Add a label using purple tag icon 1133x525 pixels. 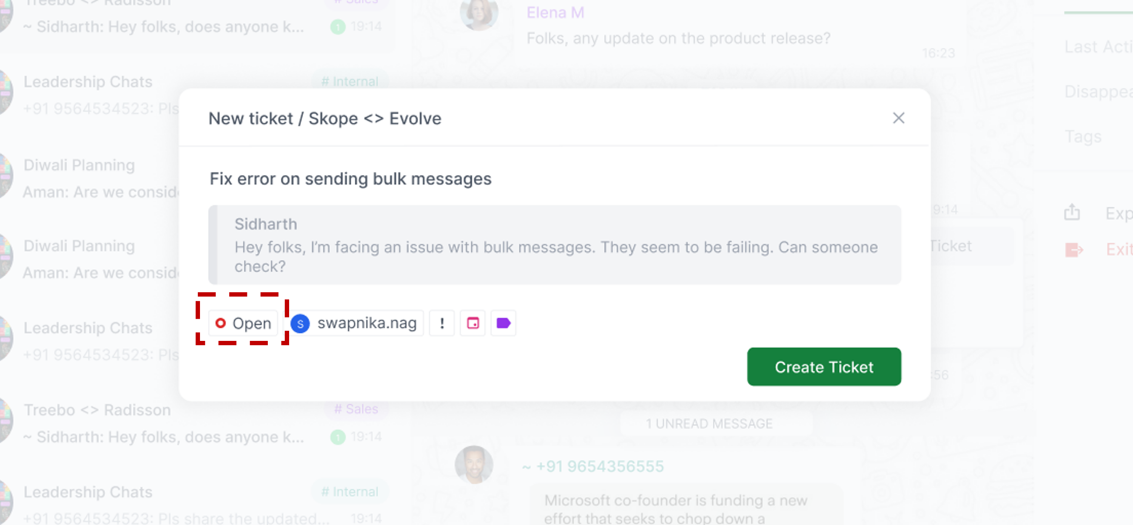point(503,324)
